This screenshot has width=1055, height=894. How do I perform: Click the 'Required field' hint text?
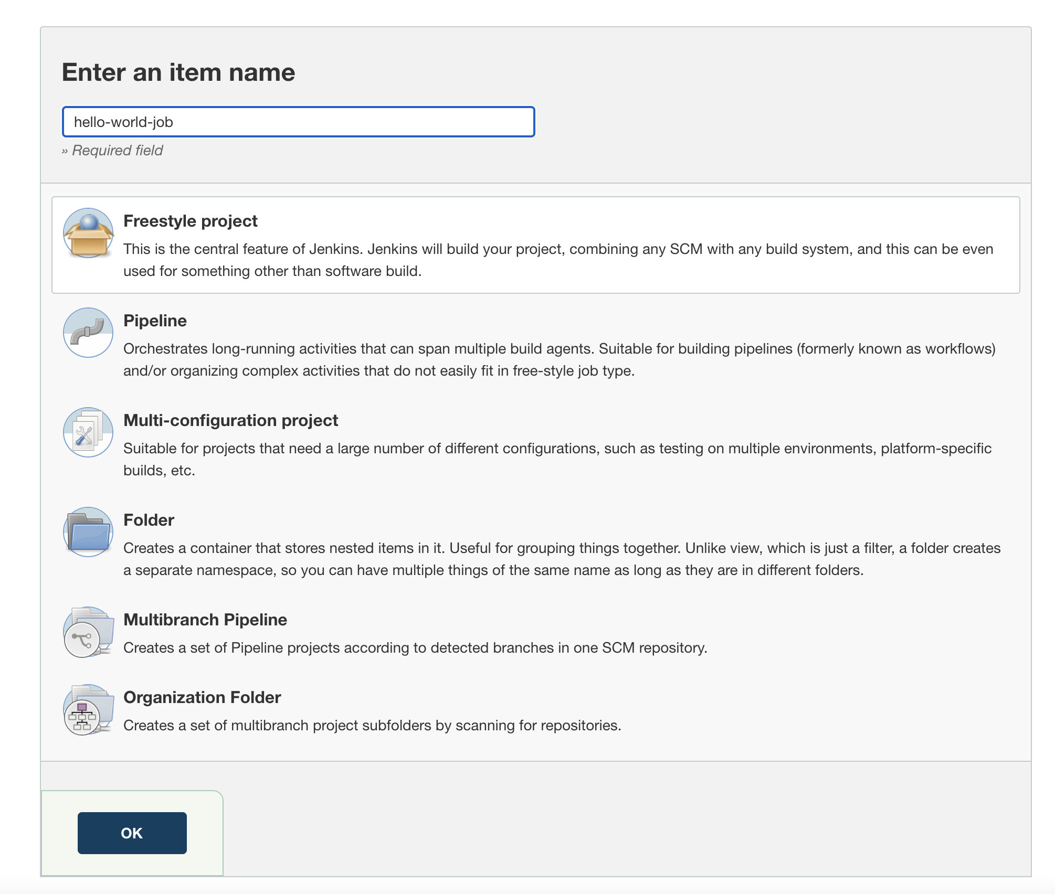tap(112, 150)
